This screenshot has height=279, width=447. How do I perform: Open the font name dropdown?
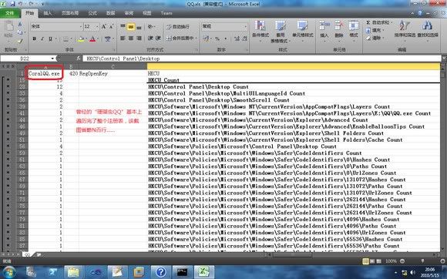click(x=80, y=26)
